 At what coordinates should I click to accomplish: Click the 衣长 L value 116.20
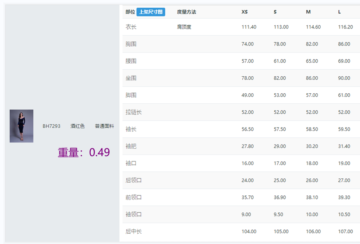[x=346, y=27]
